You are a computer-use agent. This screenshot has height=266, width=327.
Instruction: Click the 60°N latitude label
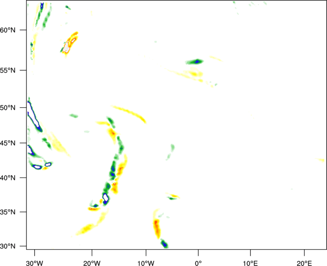click(x=8, y=30)
